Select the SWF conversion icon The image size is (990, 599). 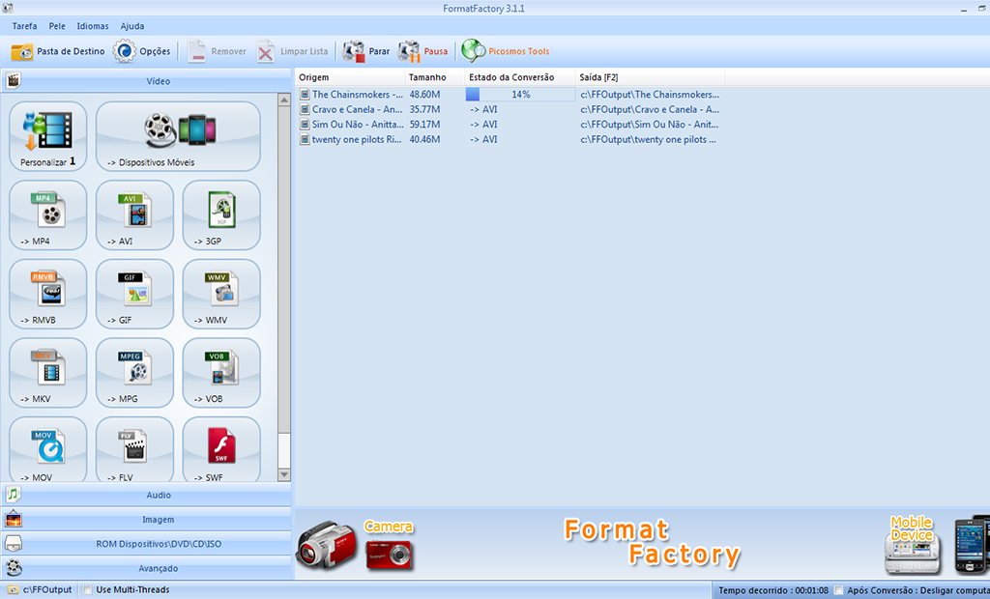click(221, 449)
